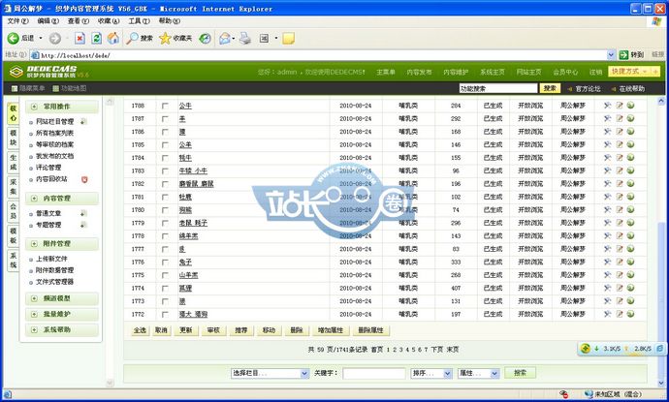Click red icon beside 内容回收站
The width and height of the screenshot is (669, 402).
coord(84,179)
